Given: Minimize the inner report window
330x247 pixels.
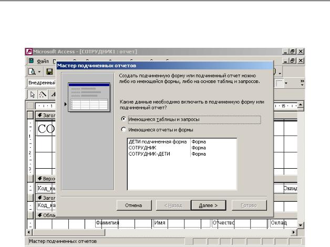Looking at the screenshot, I should (285, 61).
